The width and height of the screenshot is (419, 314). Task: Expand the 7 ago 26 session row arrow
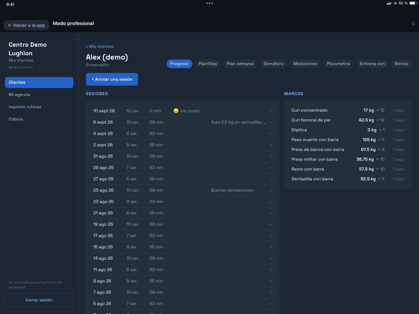pyautogui.click(x=271, y=293)
